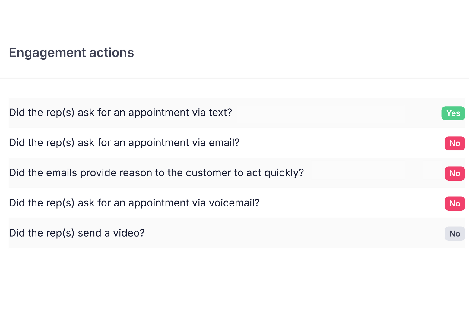This screenshot has height=325, width=469.
Task: Click the 'Did the rep(s) send a video?' text
Action: click(77, 233)
